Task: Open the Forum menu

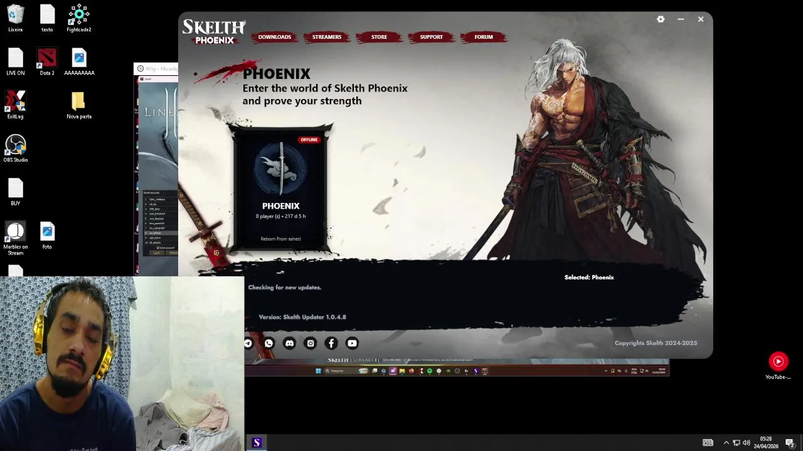Action: tap(484, 37)
